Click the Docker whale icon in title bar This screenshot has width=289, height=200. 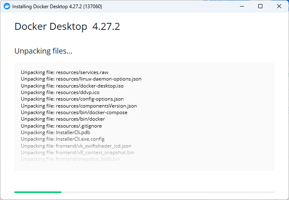(7, 6)
